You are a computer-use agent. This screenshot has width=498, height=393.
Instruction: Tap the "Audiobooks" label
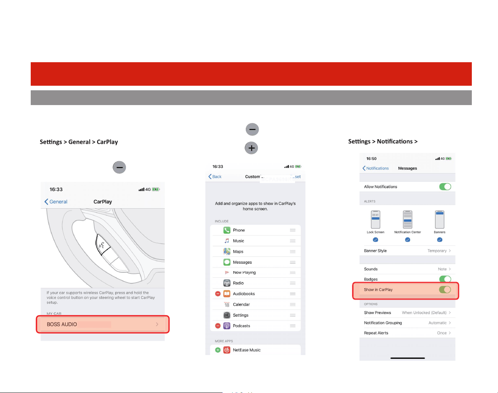click(x=244, y=294)
